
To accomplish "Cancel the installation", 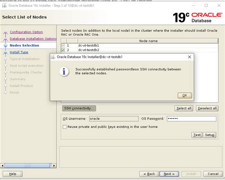I will pyautogui.click(x=213, y=174).
